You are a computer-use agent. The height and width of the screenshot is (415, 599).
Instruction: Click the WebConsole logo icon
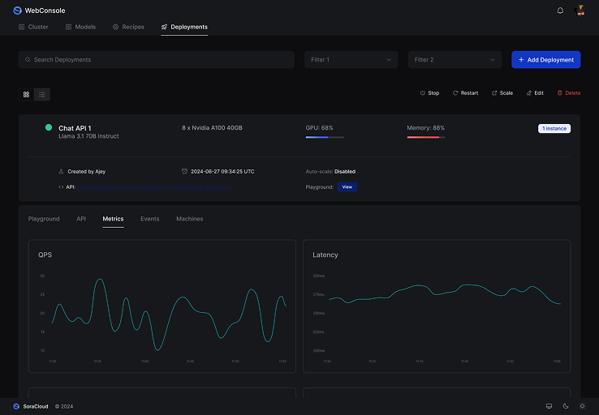[17, 11]
